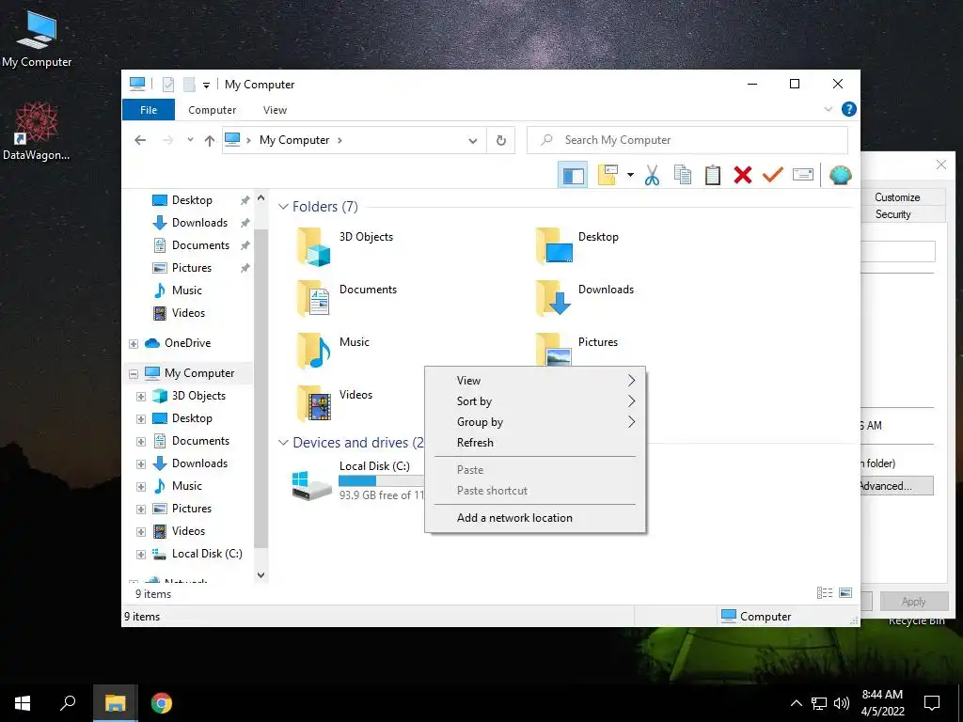Click the Local Disk usage bar
Screen dimensions: 963x722
382,480
